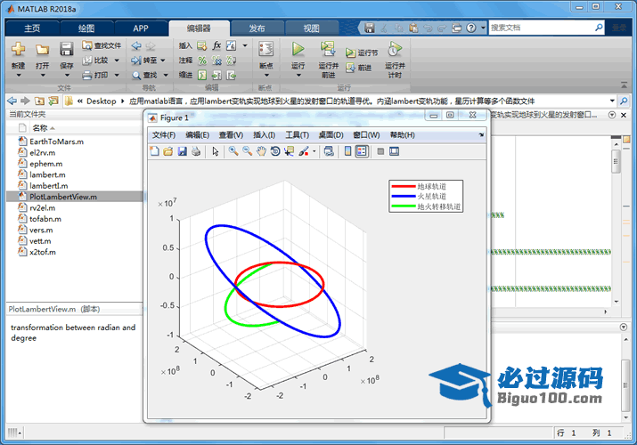The height and width of the screenshot is (445, 637).
Task: Select the Edit Plot arrow tool
Action: point(215,151)
